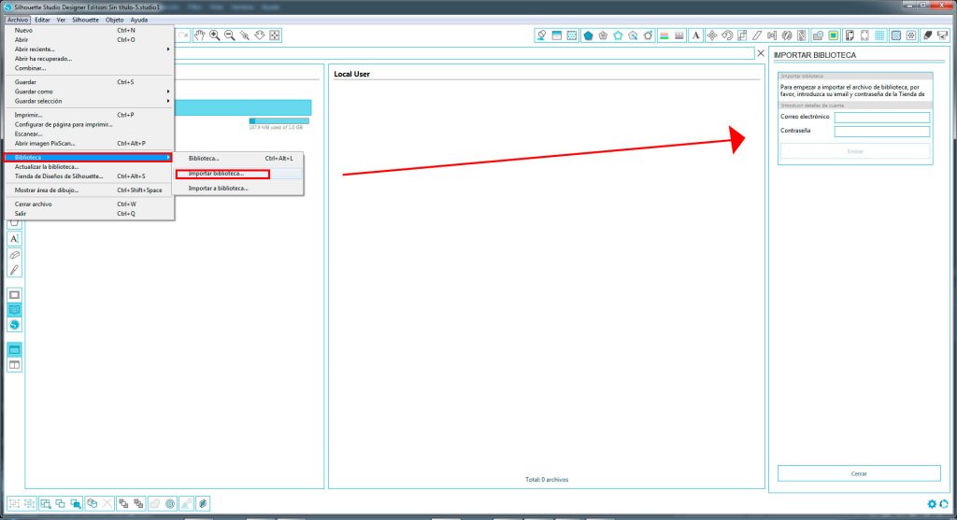
Task: Open the Rotate panel icon
Action: 727,35
